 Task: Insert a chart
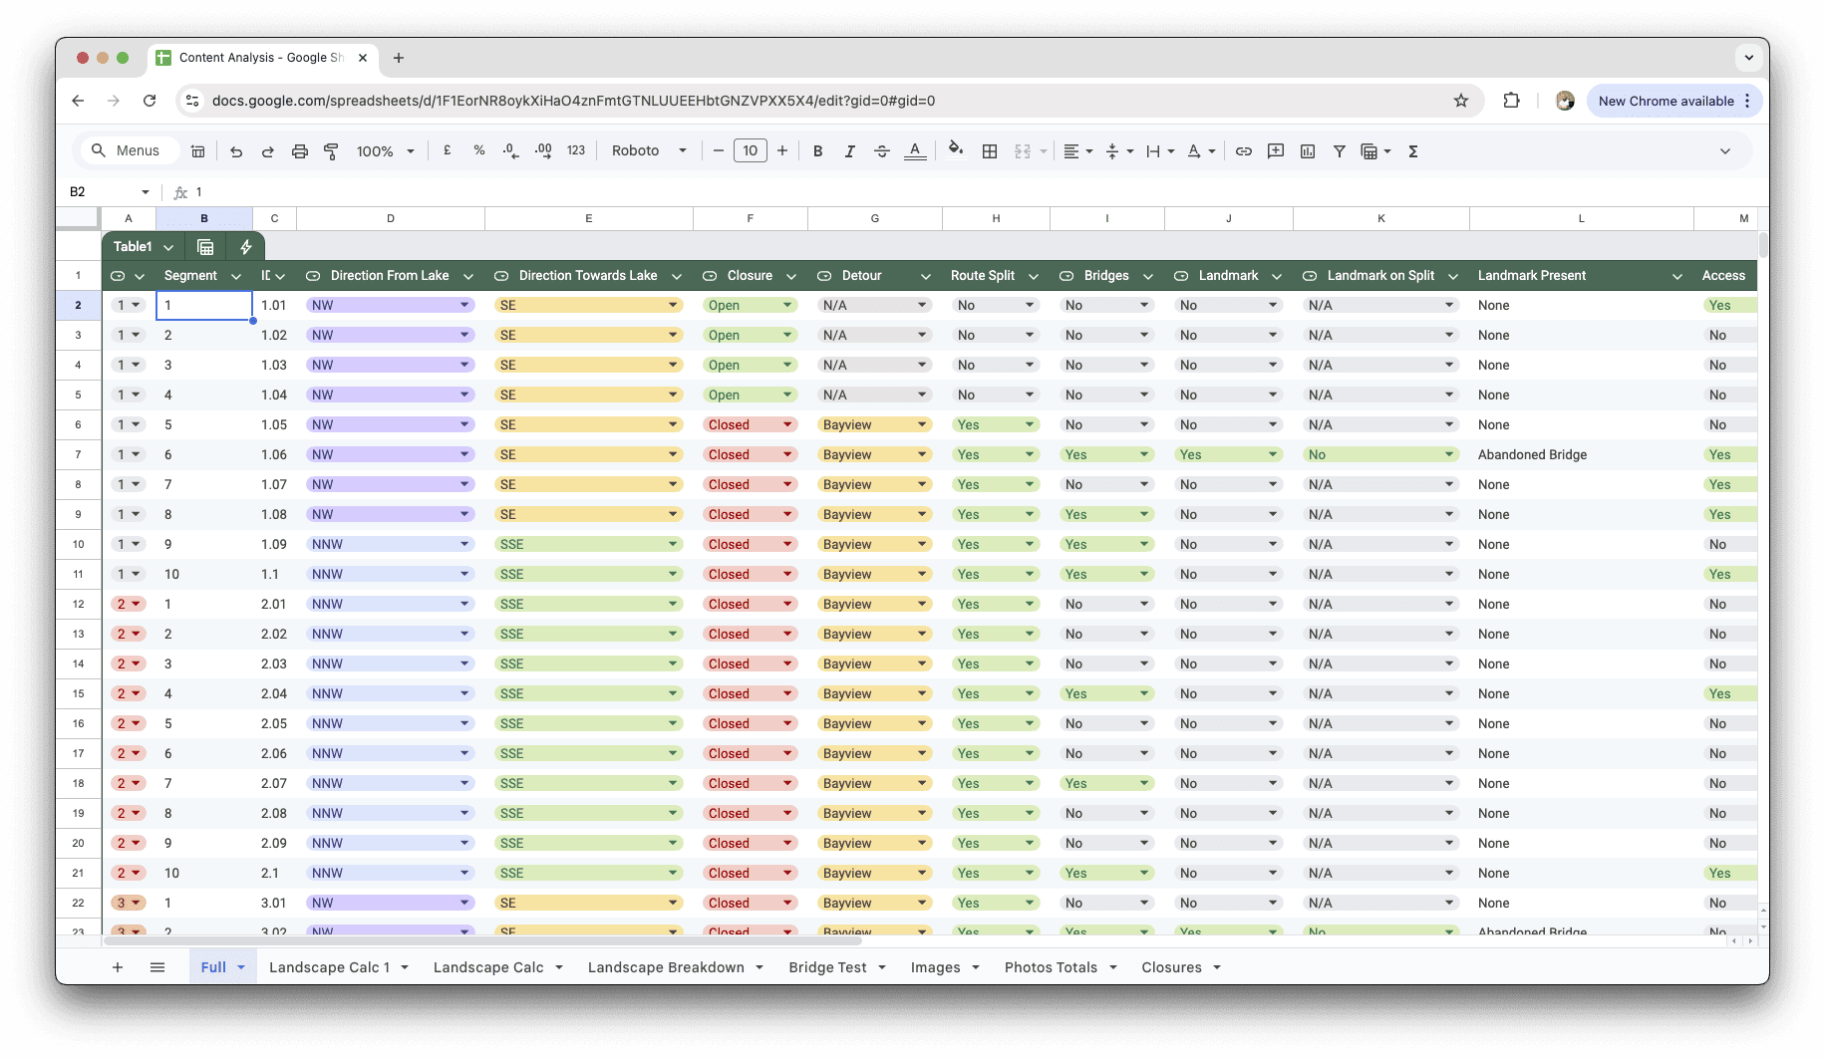click(x=1308, y=151)
